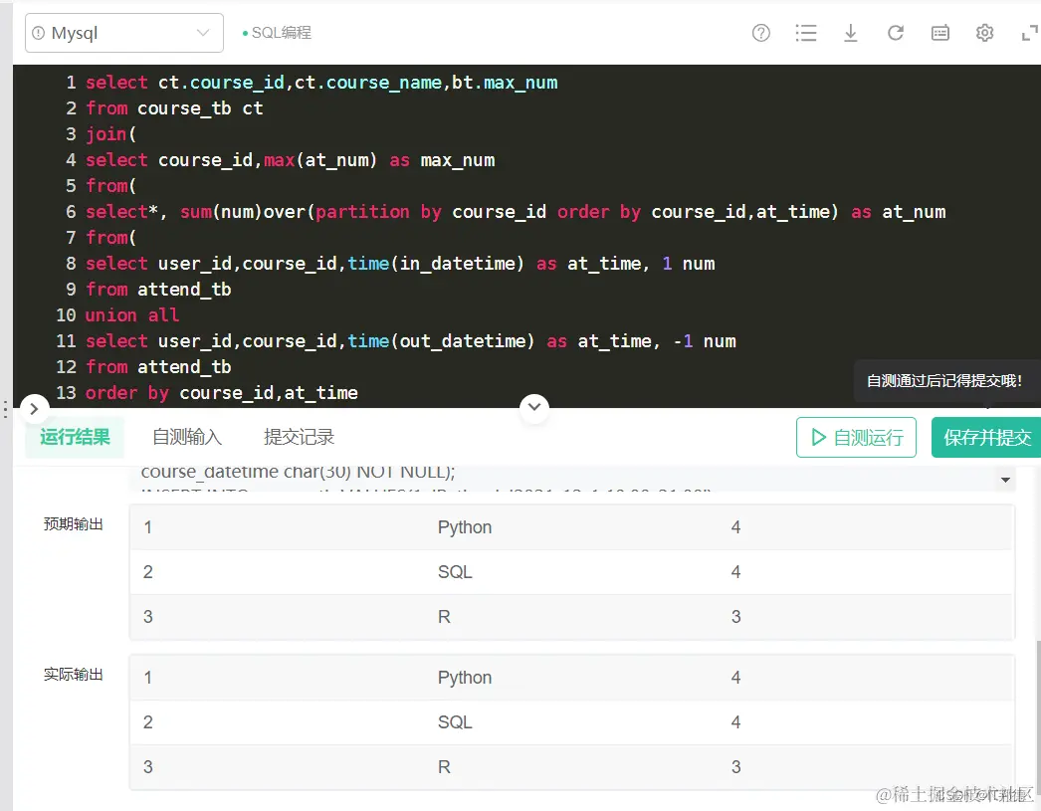Open the Mysql language dropdown
The image size is (1041, 811).
click(124, 33)
